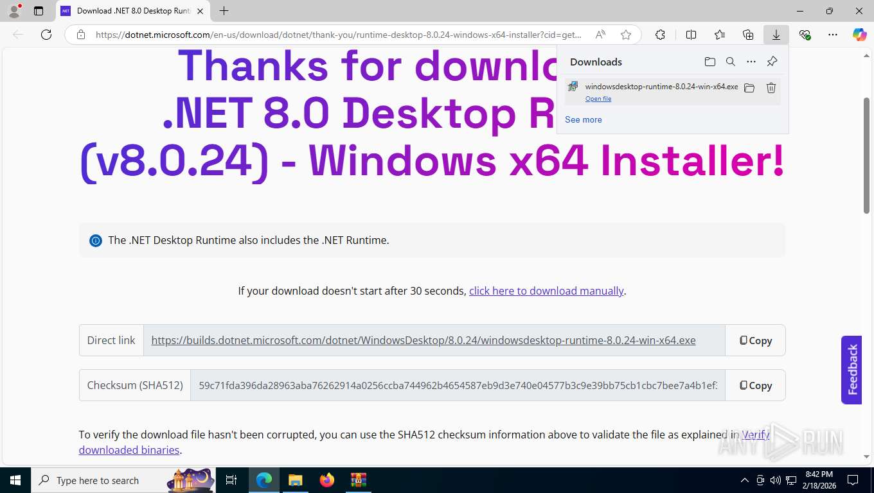Click See more in Downloads panel
874x493 pixels.
click(x=584, y=119)
